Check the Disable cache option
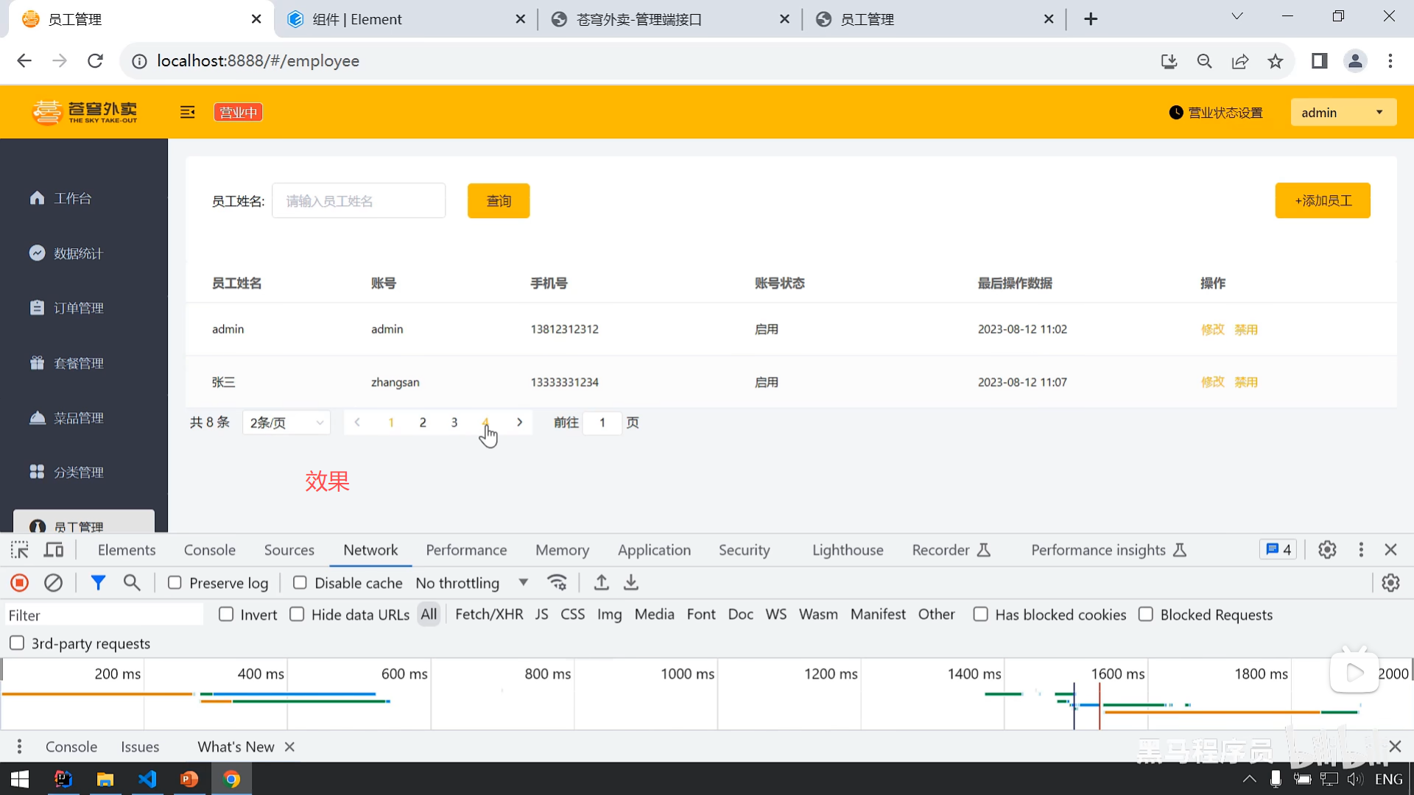 (300, 583)
